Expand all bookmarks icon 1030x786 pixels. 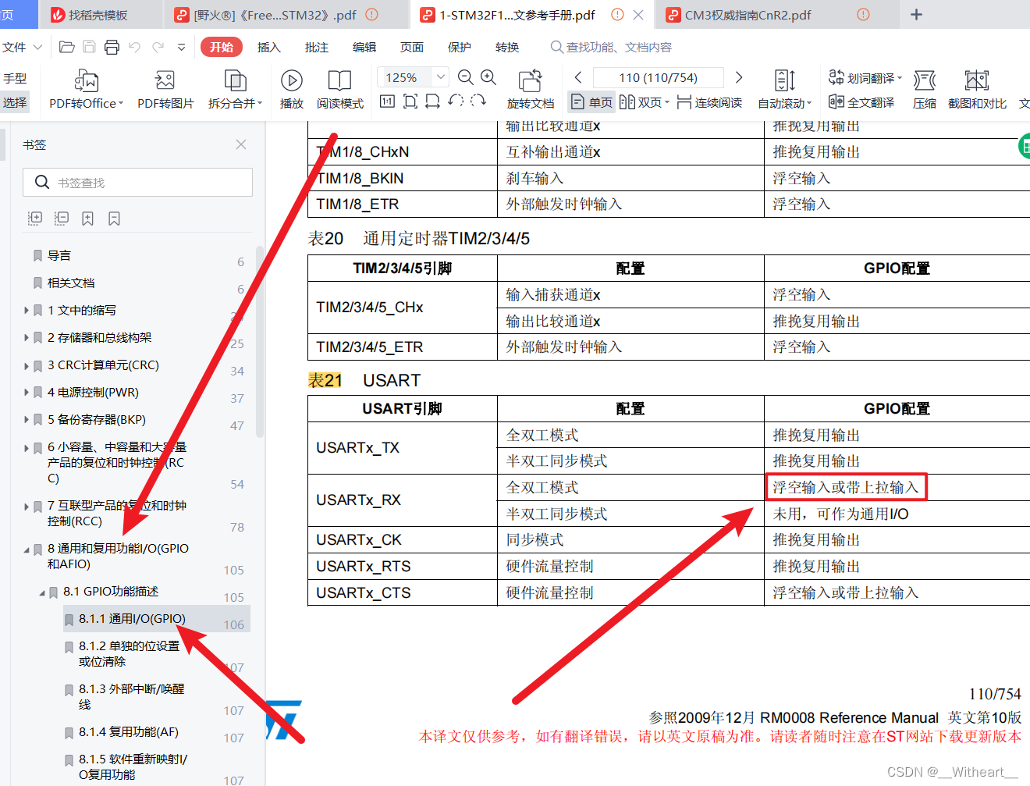coord(35,219)
